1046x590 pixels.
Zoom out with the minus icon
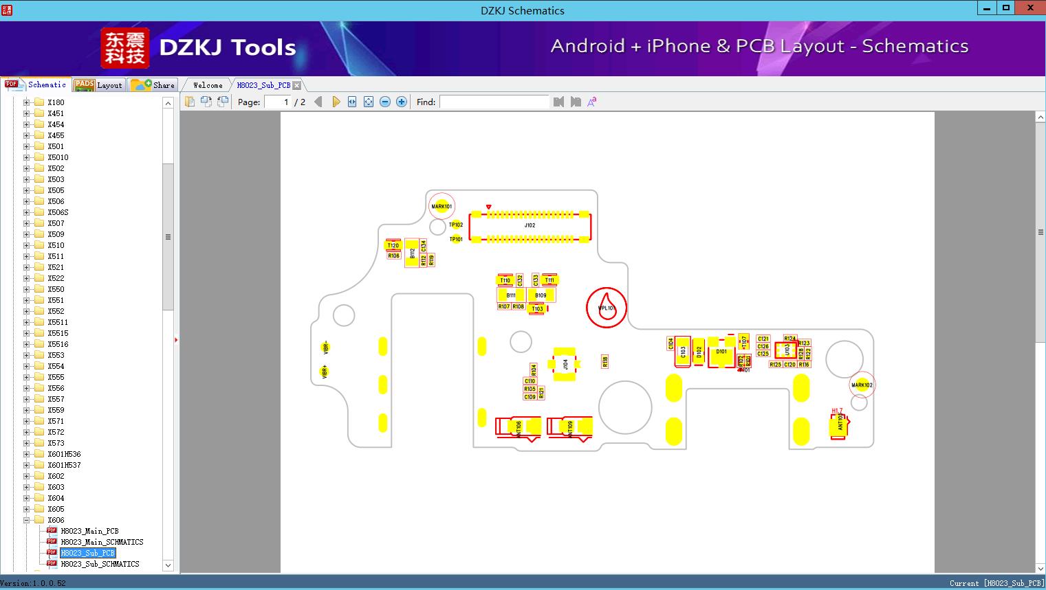coord(385,102)
